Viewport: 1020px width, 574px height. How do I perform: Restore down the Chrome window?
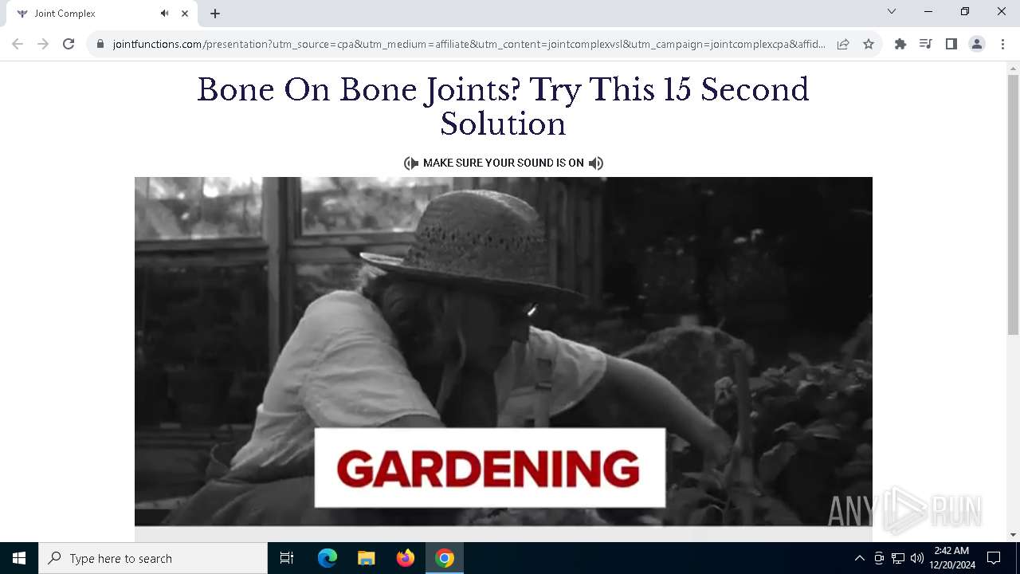[x=965, y=12]
